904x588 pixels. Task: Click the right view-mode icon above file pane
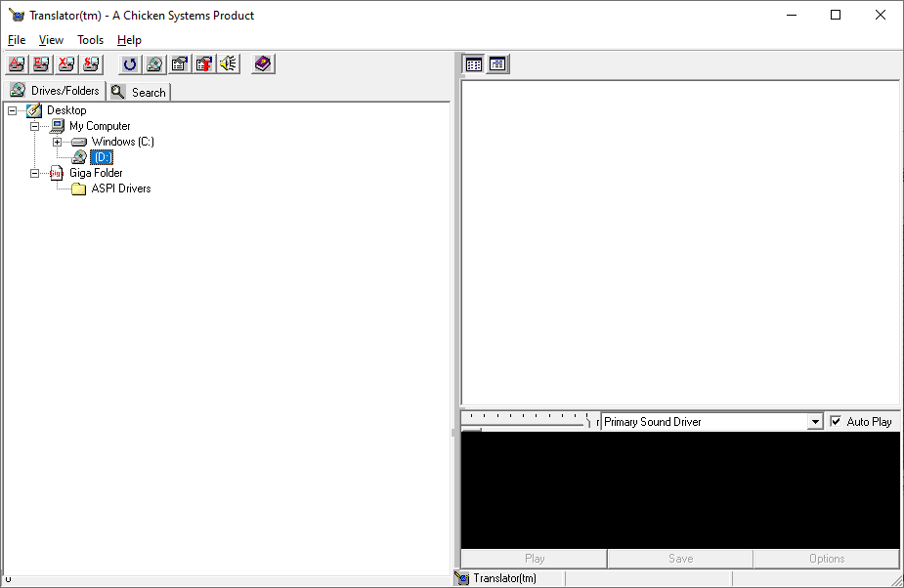[497, 64]
